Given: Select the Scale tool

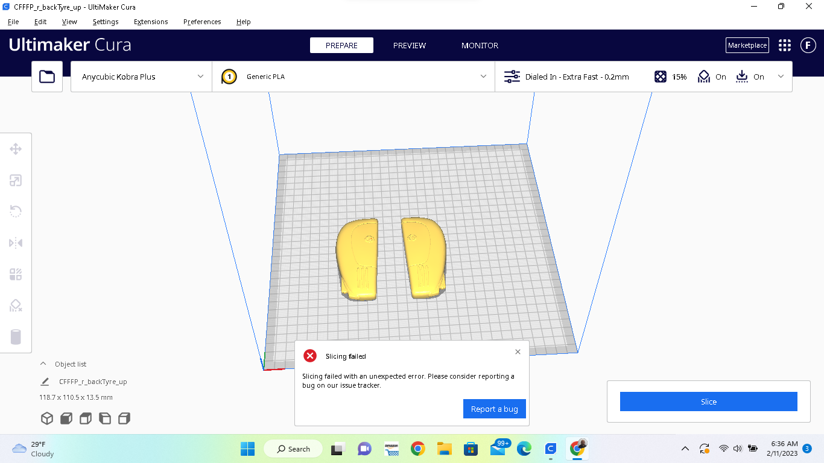Looking at the screenshot, I should coord(16,180).
